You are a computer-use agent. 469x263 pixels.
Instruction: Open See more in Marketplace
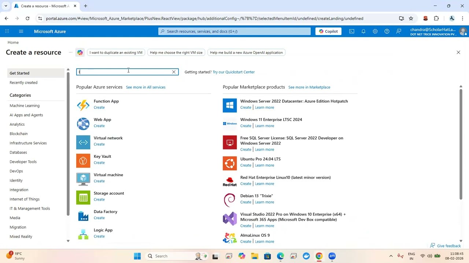(309, 87)
